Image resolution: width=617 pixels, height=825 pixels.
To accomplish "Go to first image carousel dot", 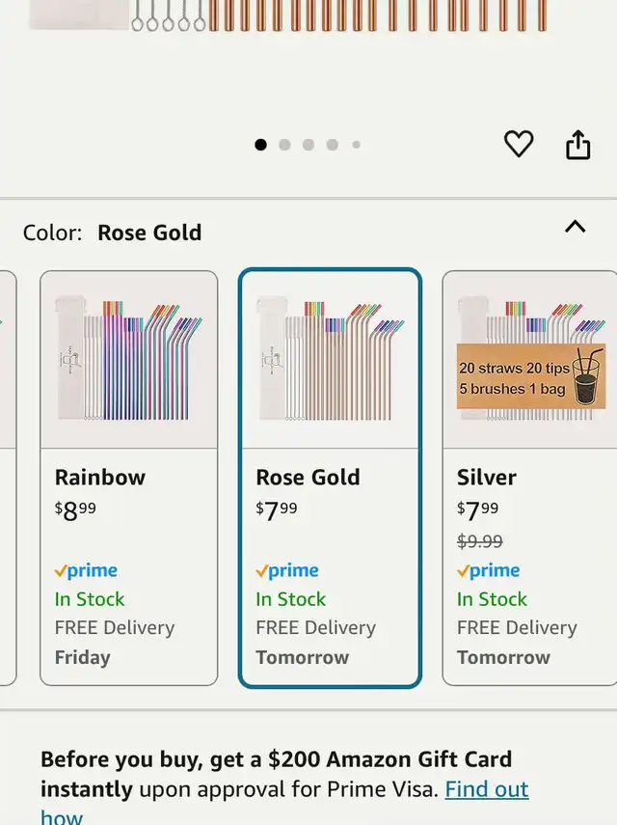I will [260, 145].
